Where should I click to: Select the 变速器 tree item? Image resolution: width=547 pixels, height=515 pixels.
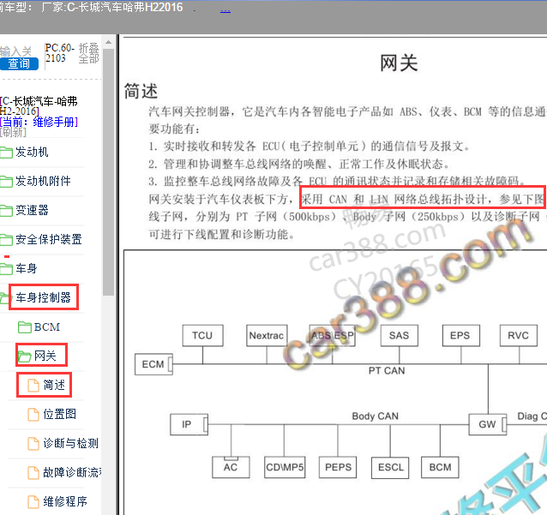pos(32,210)
